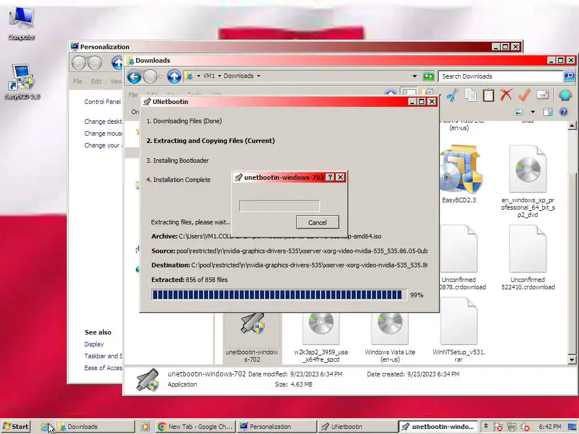Click the Search Downloads input field

(500, 76)
